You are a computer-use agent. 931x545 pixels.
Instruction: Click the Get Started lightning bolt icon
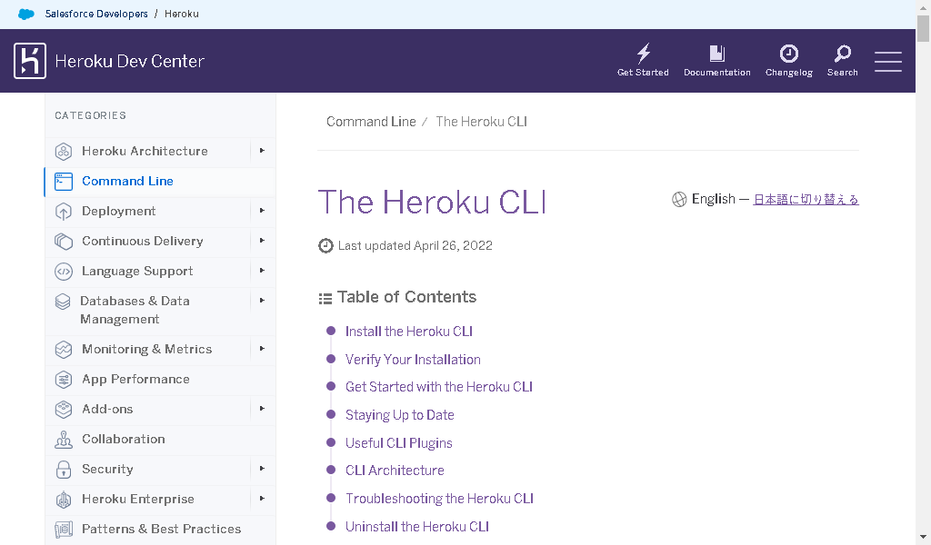643,54
